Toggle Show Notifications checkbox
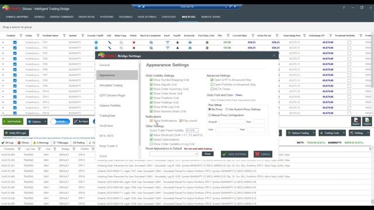This screenshot has height=210, width=374. [151, 121]
